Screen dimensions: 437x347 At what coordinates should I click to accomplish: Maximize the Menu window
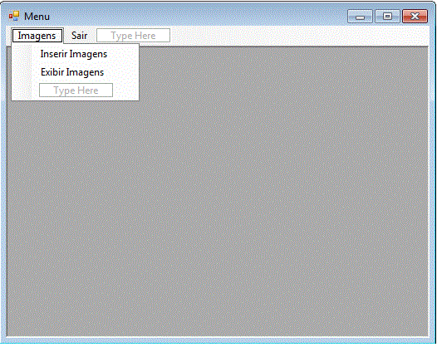pyautogui.click(x=387, y=17)
